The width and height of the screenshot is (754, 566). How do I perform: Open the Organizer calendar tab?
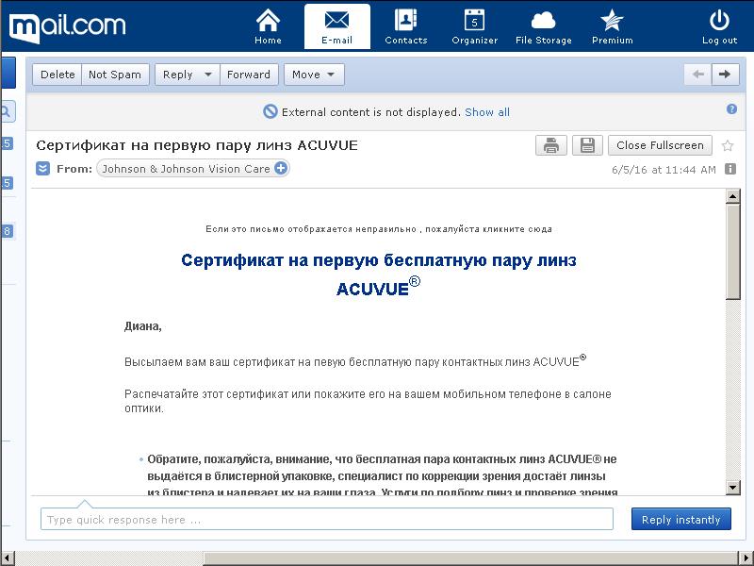coord(475,27)
